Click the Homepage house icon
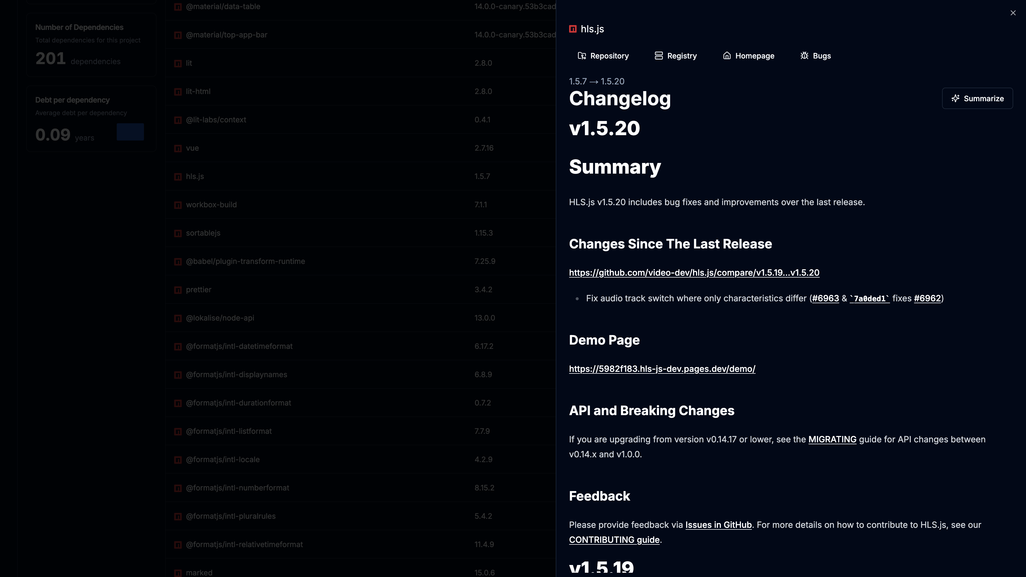 (727, 56)
